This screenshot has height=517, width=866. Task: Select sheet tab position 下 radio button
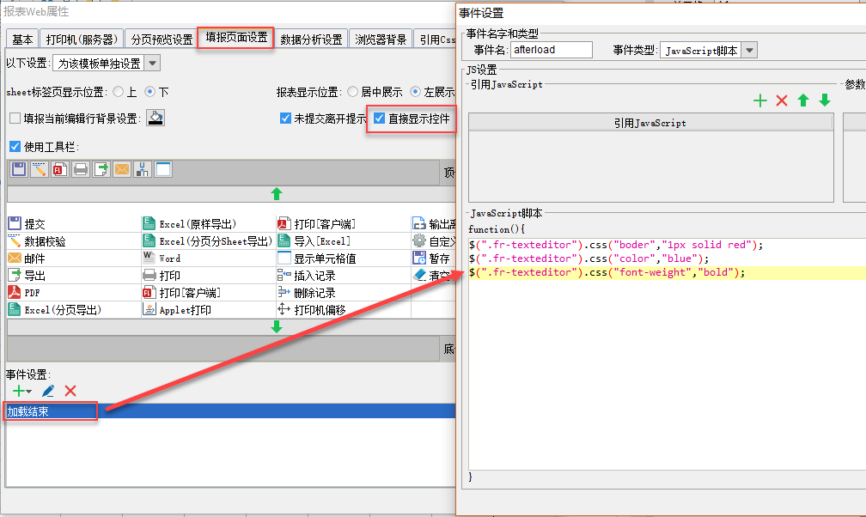(149, 92)
